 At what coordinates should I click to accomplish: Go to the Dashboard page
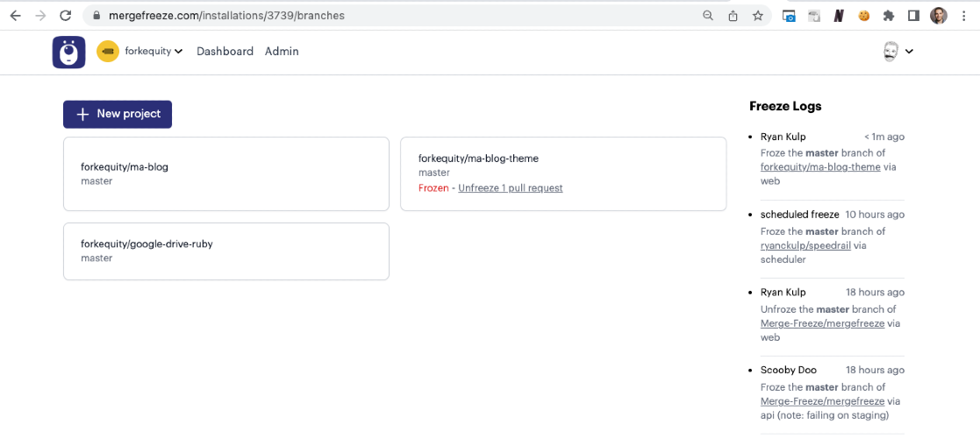(x=225, y=51)
